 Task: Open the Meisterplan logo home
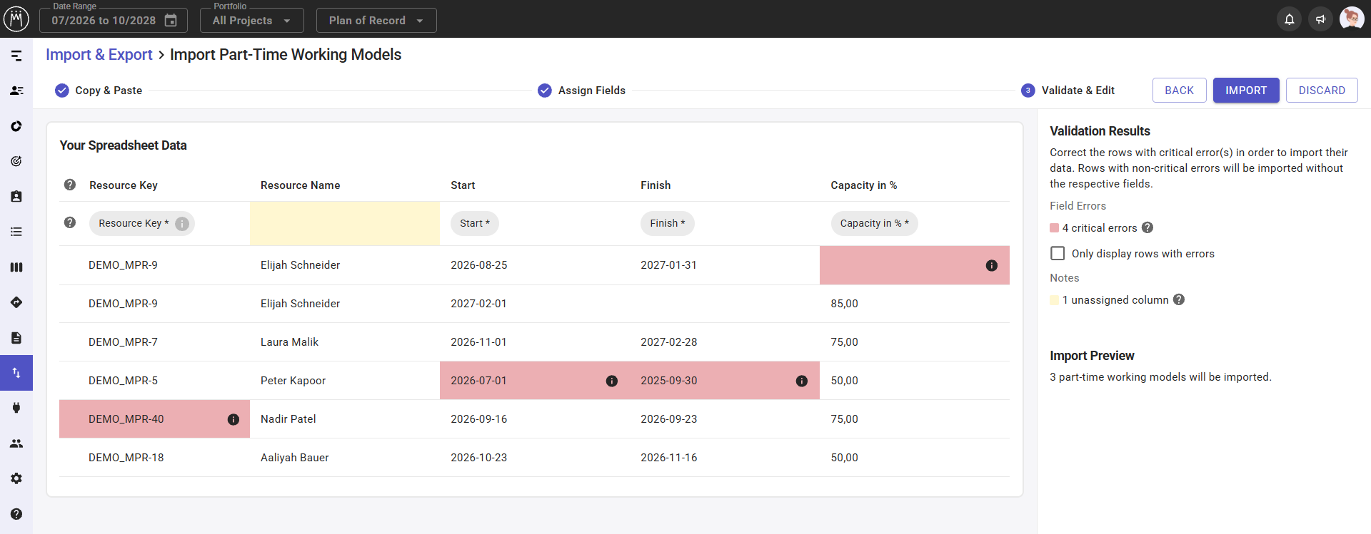pos(16,19)
